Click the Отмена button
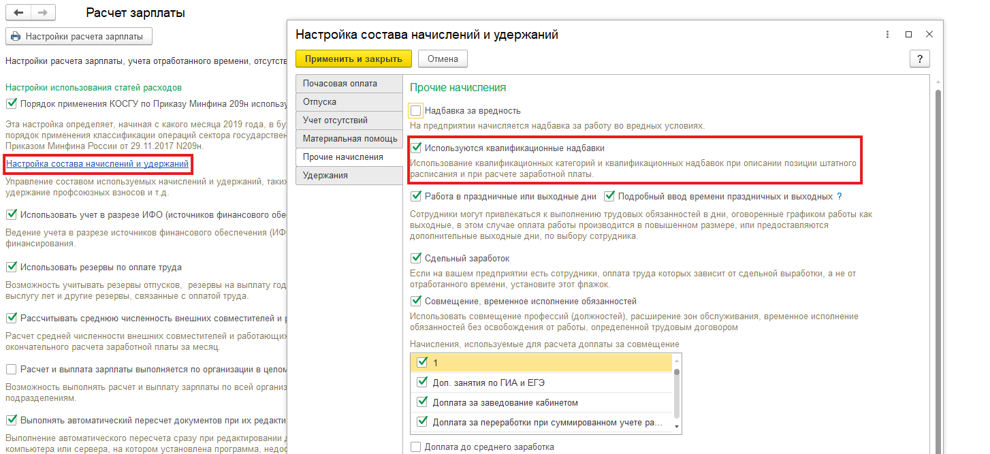990x454 pixels. [443, 59]
